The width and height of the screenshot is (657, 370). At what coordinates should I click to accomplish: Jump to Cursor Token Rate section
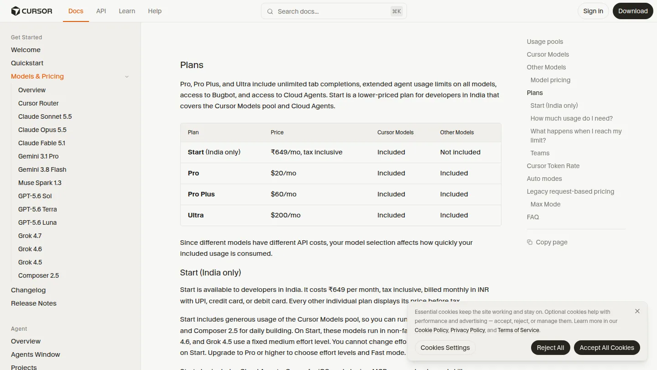[x=553, y=166]
